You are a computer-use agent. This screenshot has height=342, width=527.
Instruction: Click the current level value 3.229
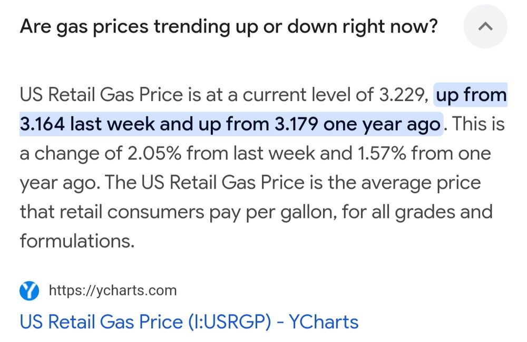point(402,96)
